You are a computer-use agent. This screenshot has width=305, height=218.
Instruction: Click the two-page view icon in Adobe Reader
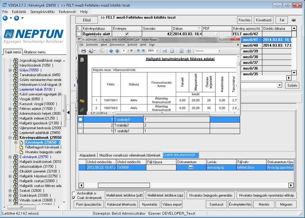click(x=188, y=51)
